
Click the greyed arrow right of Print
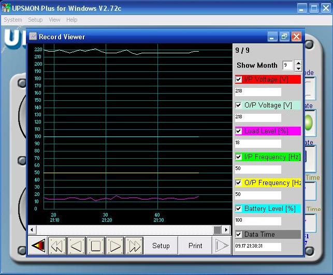pyautogui.click(x=222, y=246)
